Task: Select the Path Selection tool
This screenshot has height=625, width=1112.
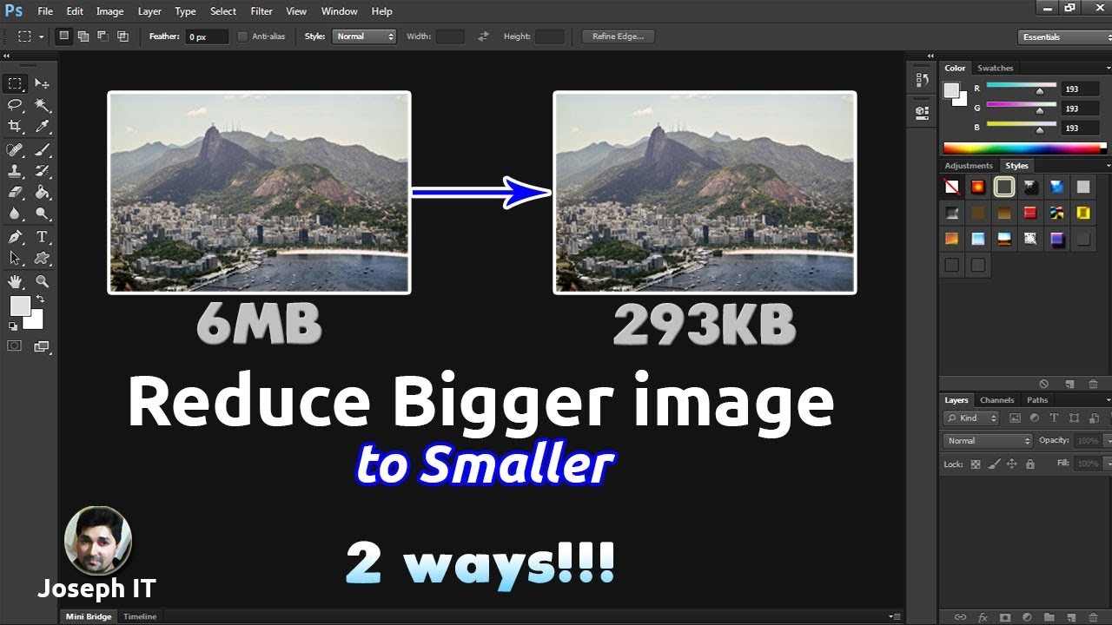Action: [15, 259]
